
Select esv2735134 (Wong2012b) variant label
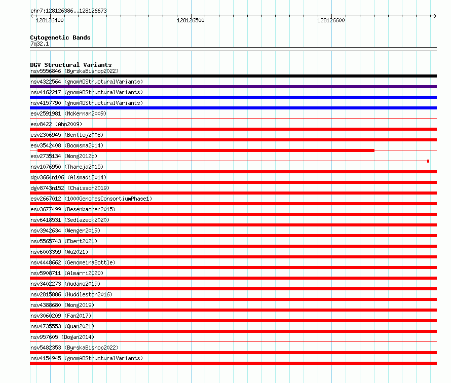click(x=64, y=156)
